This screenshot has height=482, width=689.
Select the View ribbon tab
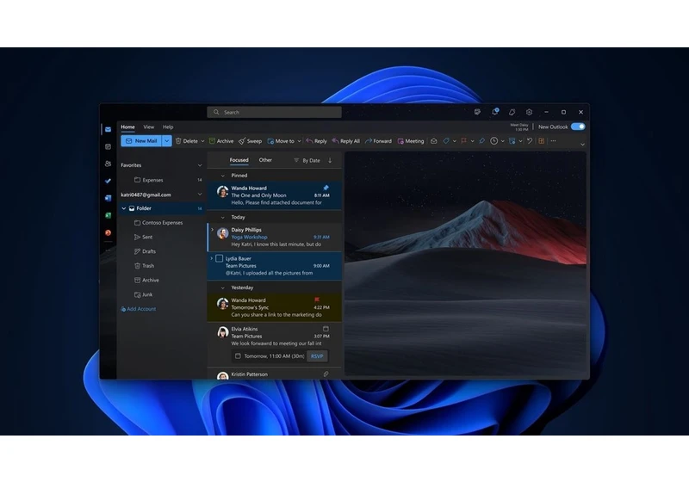148,127
